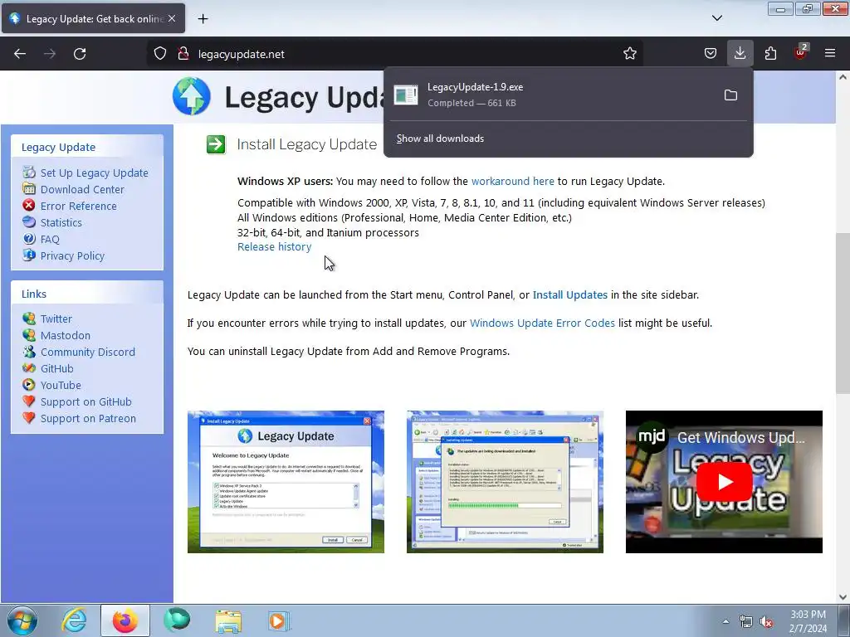Open Set Up Legacy Update sidebar link
Viewport: 850px width, 637px height.
95,173
